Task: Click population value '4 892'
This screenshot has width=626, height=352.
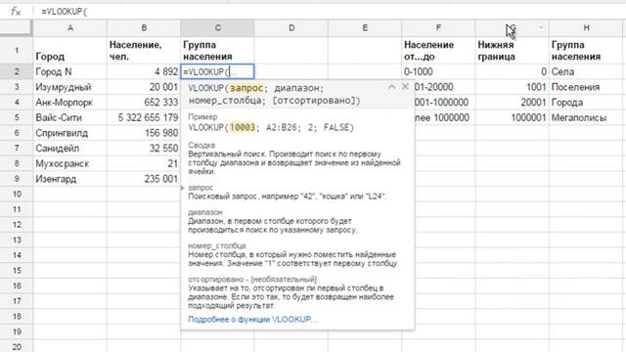Action: click(144, 71)
